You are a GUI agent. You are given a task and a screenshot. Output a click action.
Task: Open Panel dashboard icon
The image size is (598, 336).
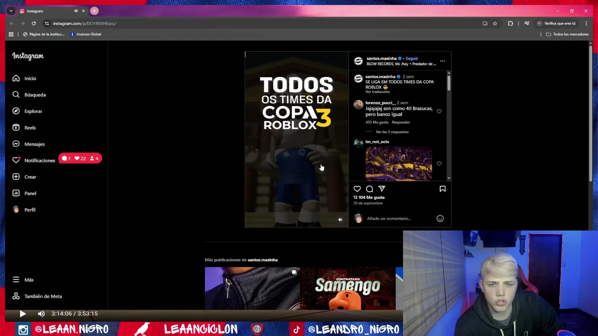[x=16, y=193]
